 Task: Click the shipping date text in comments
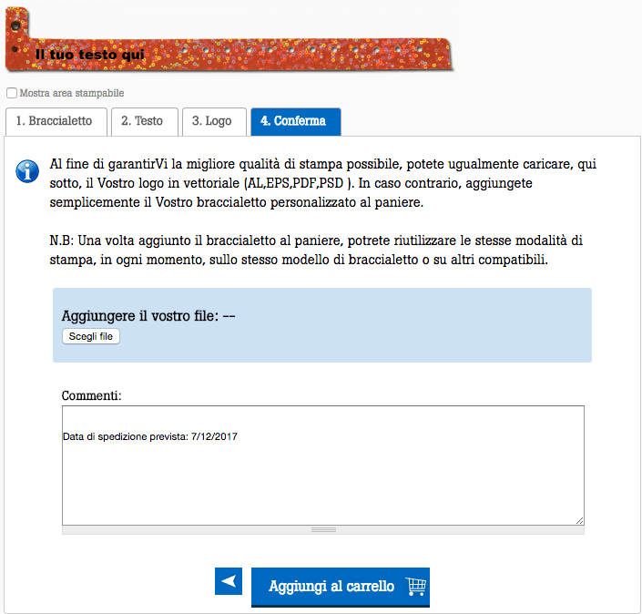[x=150, y=436]
